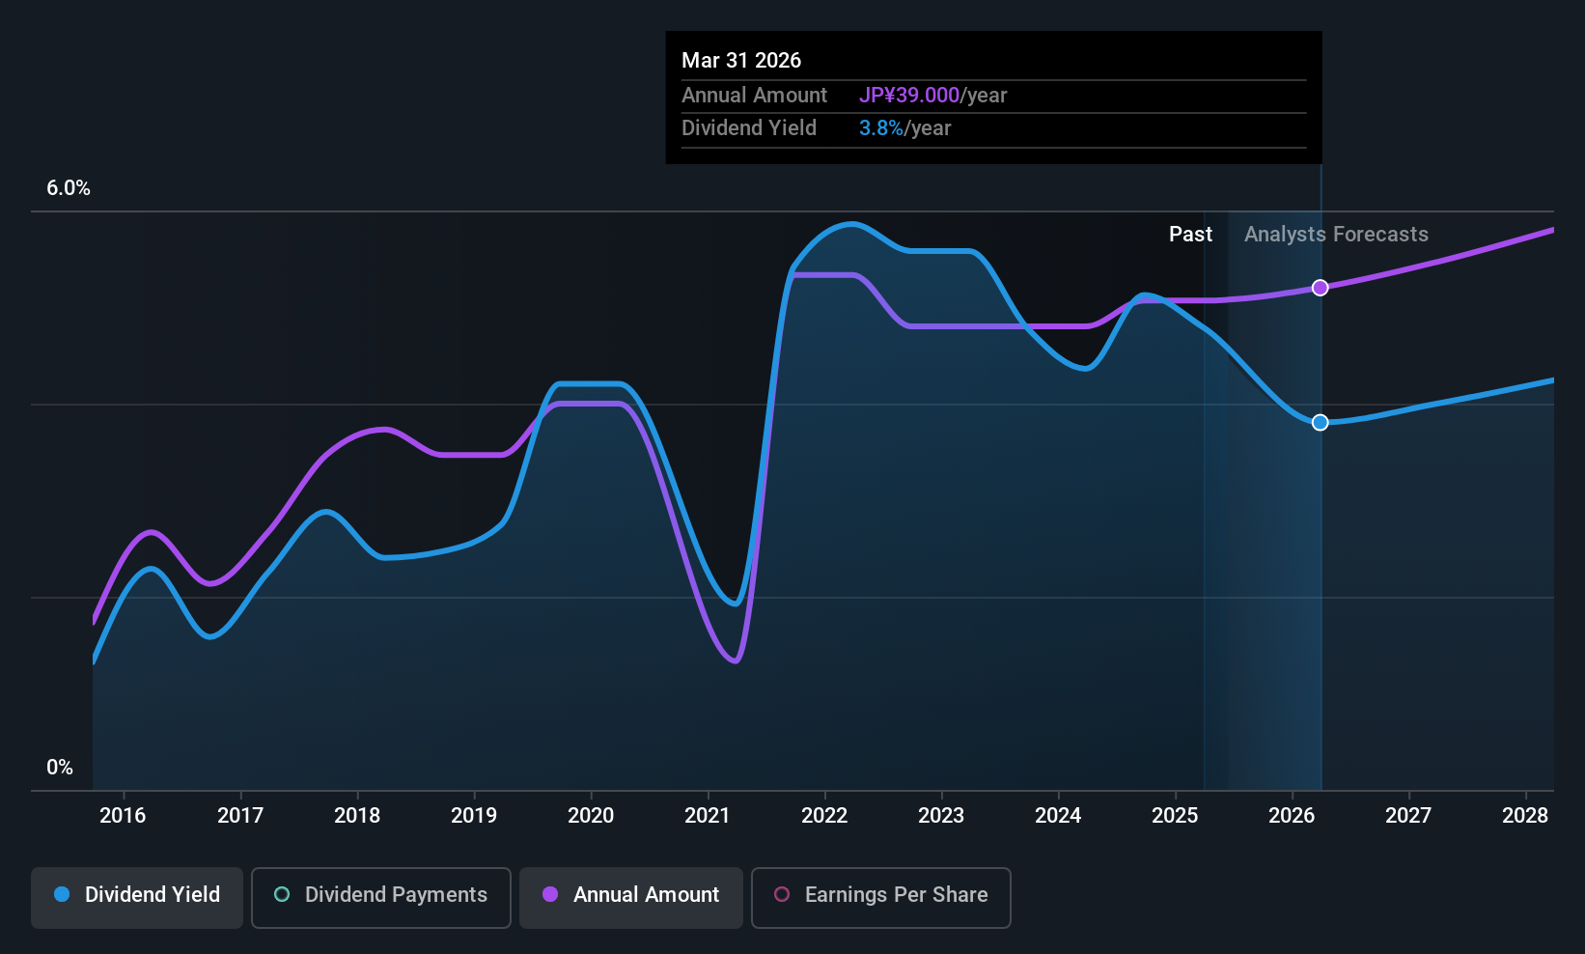Click the Analysts Forecasts label
Image resolution: width=1585 pixels, height=954 pixels.
coord(1336,235)
